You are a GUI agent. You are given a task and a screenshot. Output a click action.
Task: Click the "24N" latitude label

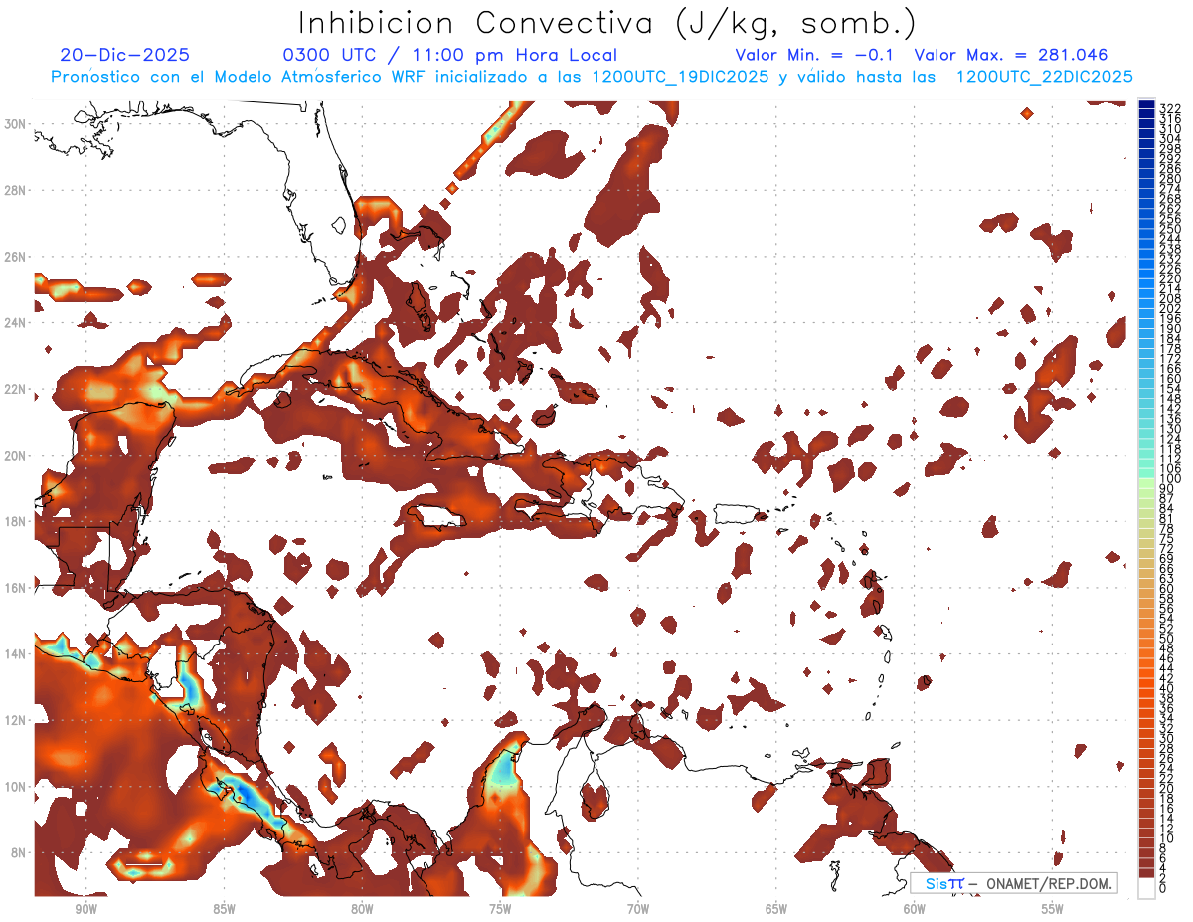(x=17, y=322)
